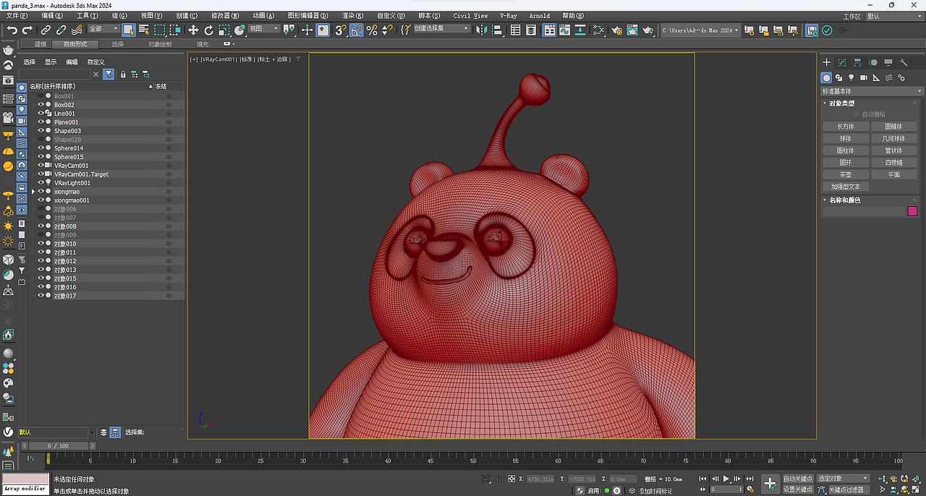The height and width of the screenshot is (496, 926).
Task: Create a 长方体 box primitive
Action: (x=846, y=127)
